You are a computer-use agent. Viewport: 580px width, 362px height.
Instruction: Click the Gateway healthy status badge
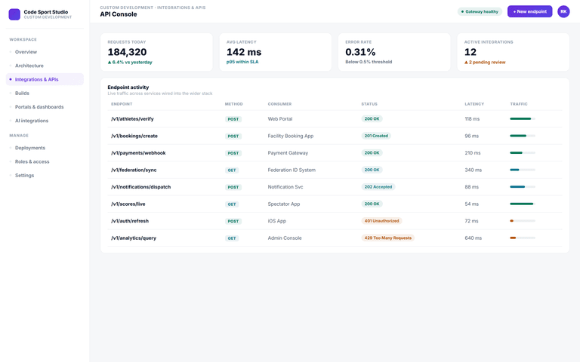click(480, 11)
